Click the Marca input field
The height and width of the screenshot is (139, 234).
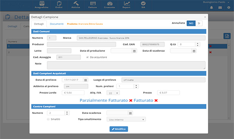click(x=141, y=38)
